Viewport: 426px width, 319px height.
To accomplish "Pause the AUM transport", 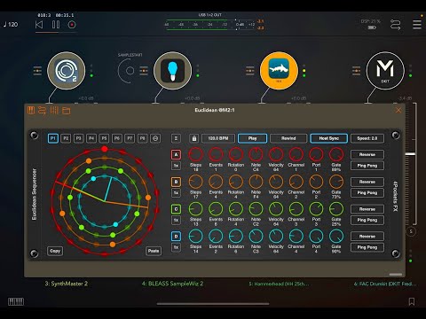I will coord(56,25).
